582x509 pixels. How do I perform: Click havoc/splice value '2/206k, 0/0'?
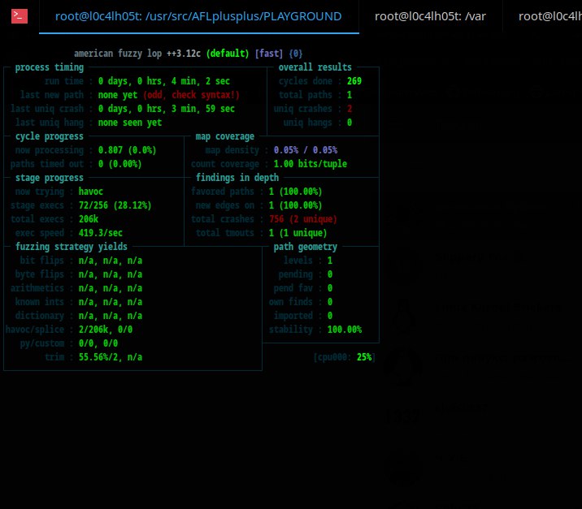(106, 330)
